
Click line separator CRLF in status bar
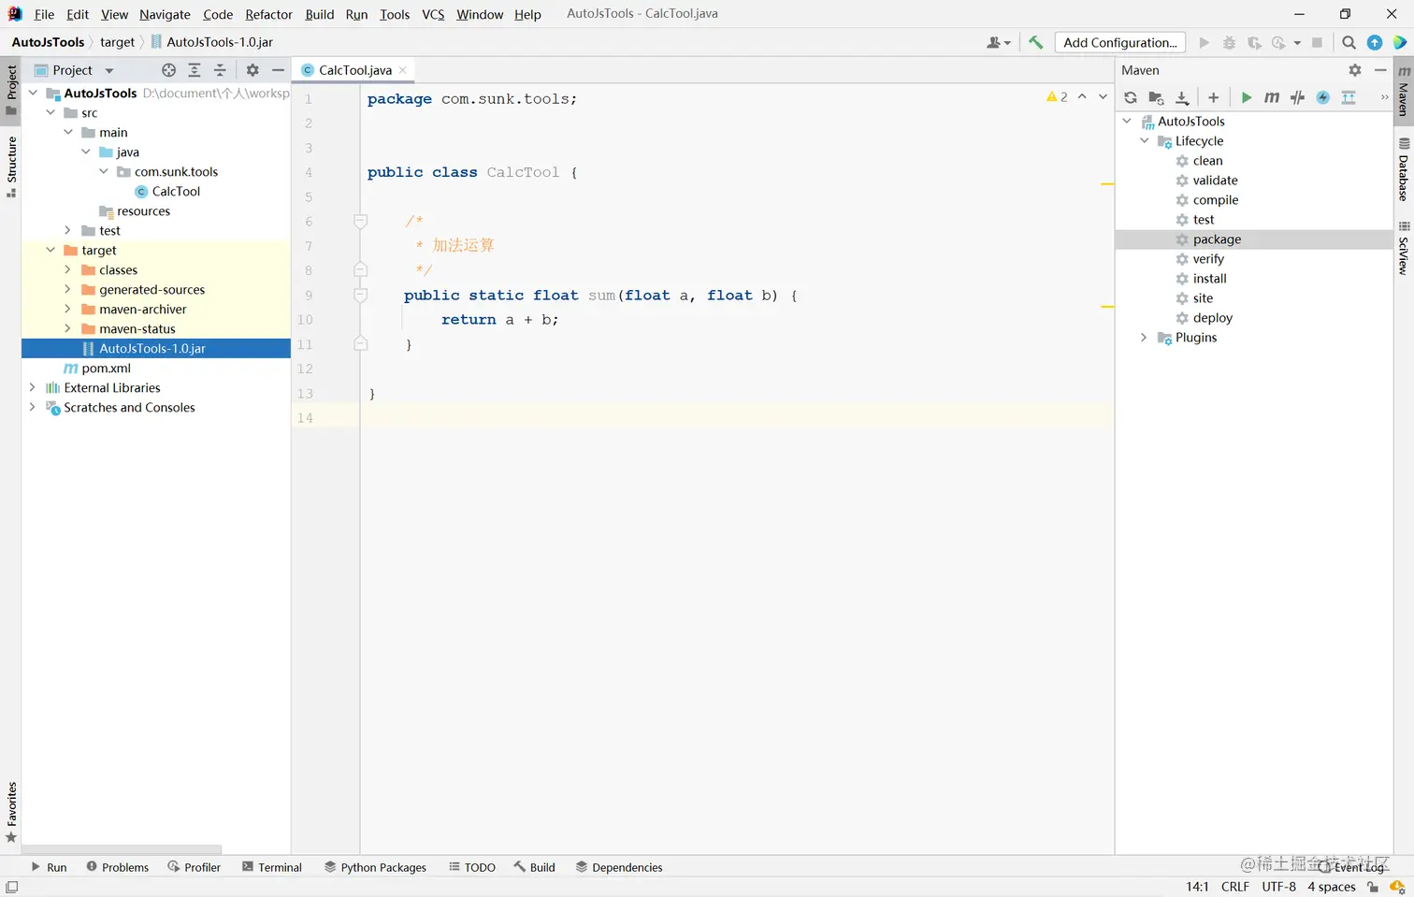point(1235,887)
